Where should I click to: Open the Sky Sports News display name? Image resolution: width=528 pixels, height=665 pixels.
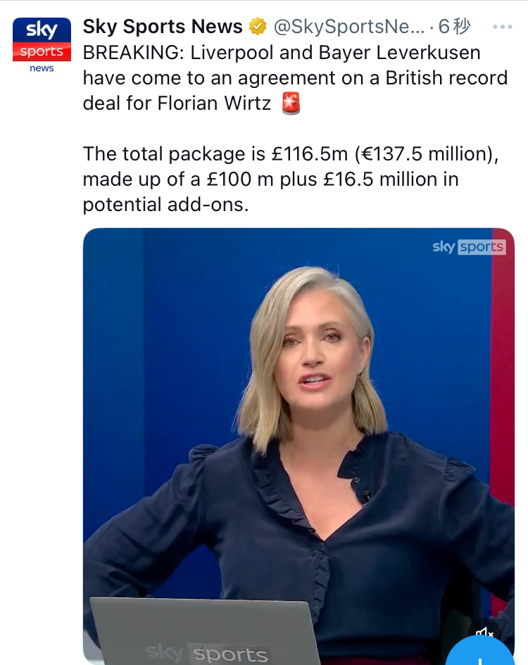point(163,27)
